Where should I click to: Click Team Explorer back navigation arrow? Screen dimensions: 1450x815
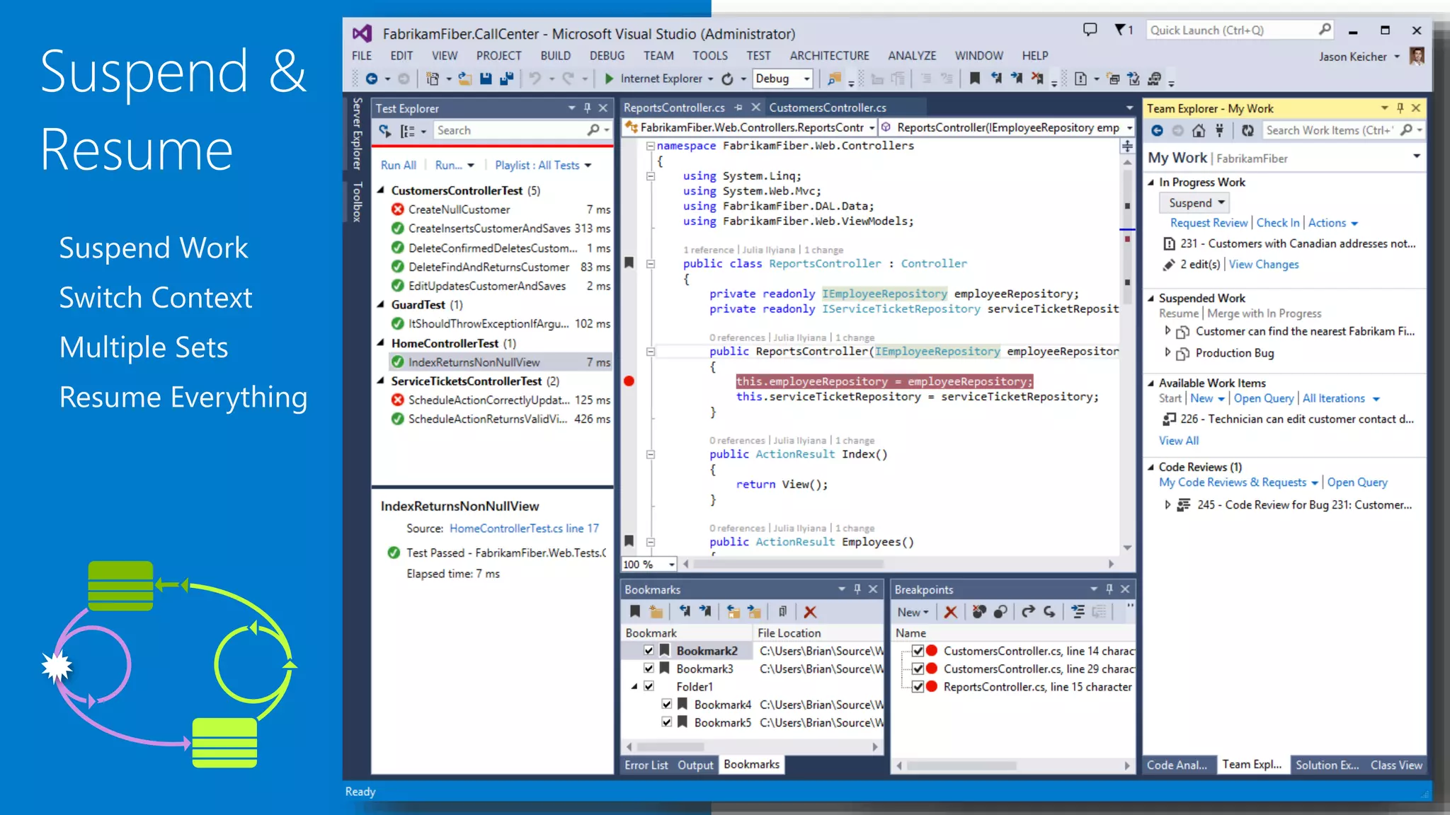[x=1157, y=130]
